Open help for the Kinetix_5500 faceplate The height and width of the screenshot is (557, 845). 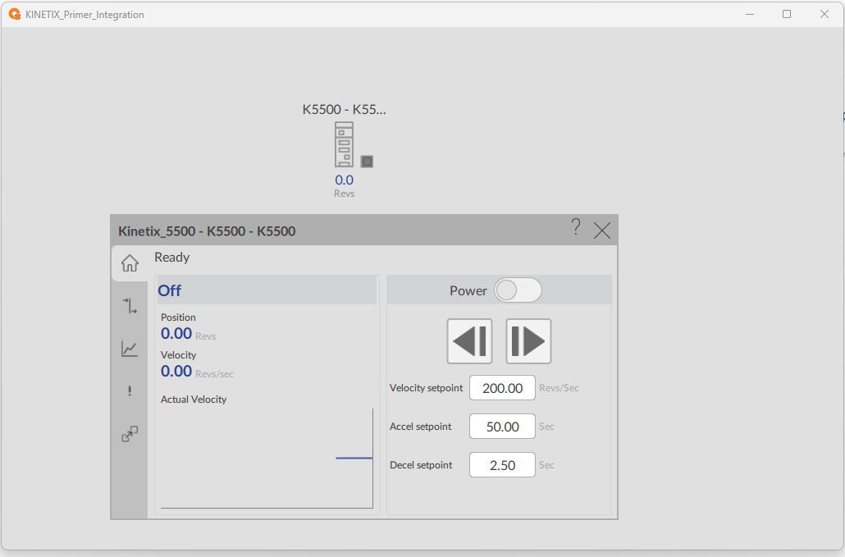point(576,227)
